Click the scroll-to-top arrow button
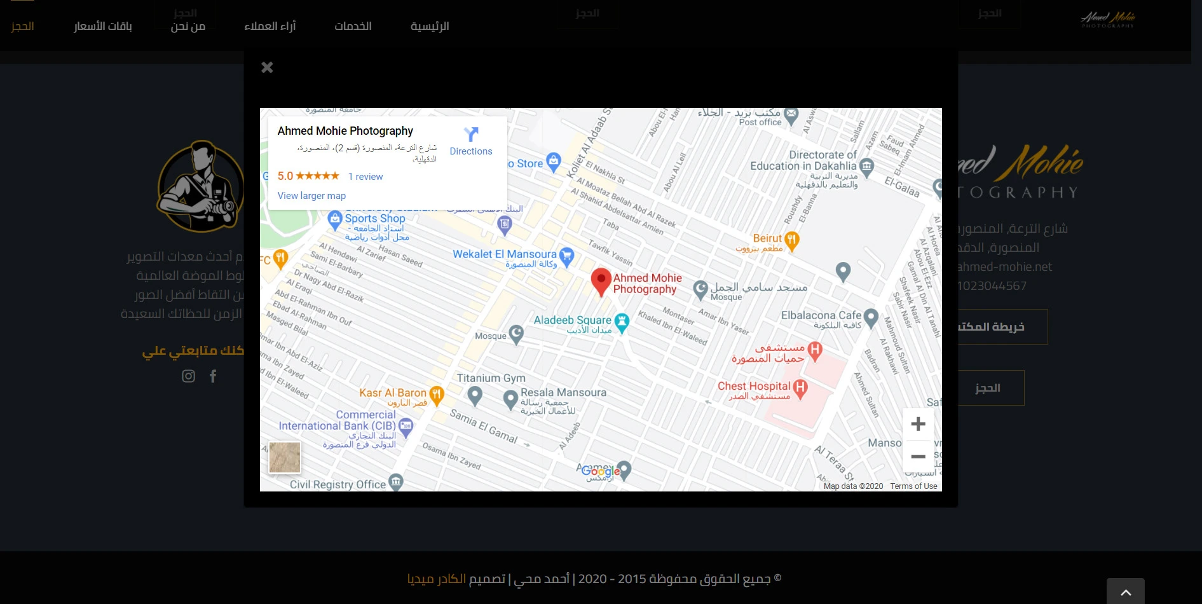1202x604 pixels. (x=1125, y=592)
